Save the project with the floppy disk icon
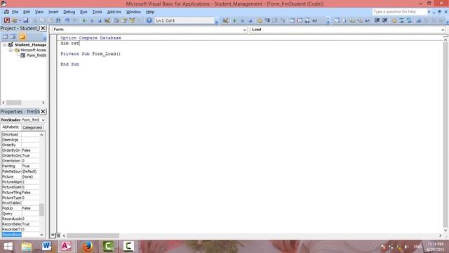Screen dimensions: 449x253 pyautogui.click(x=26, y=20)
